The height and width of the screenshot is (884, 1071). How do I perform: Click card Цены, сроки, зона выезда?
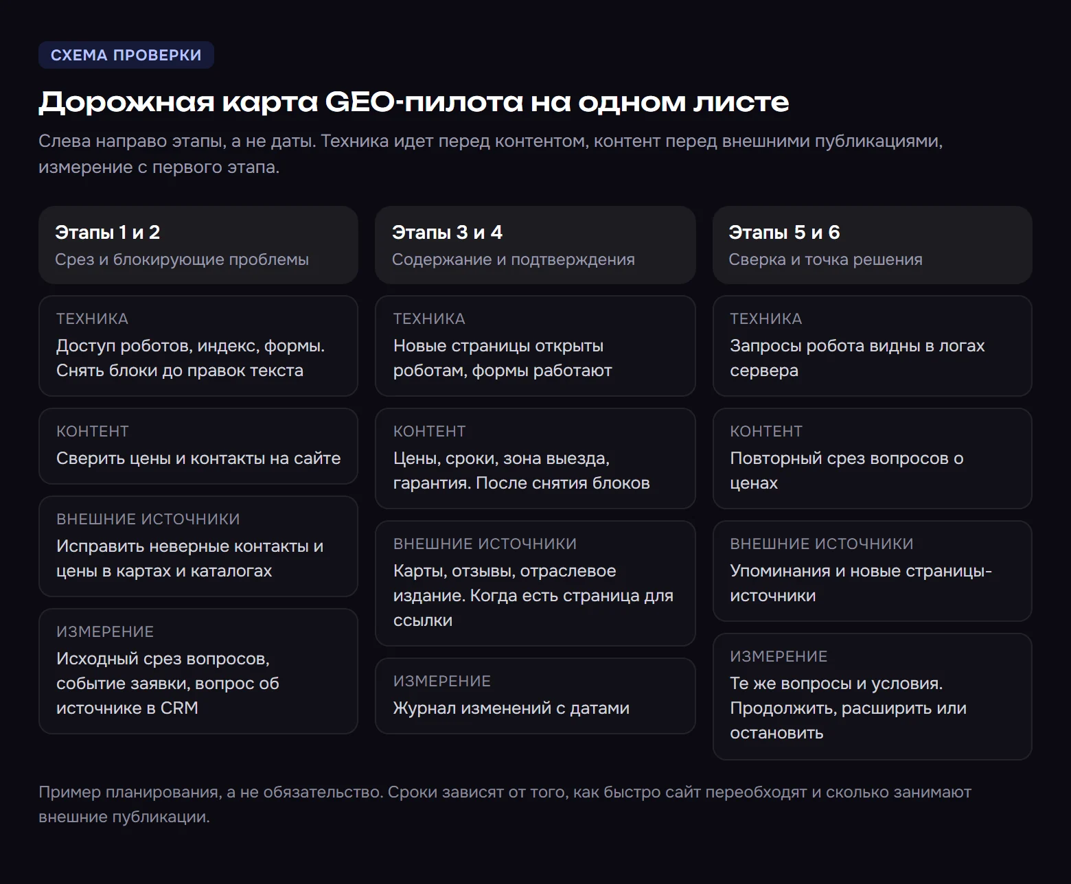(535, 458)
